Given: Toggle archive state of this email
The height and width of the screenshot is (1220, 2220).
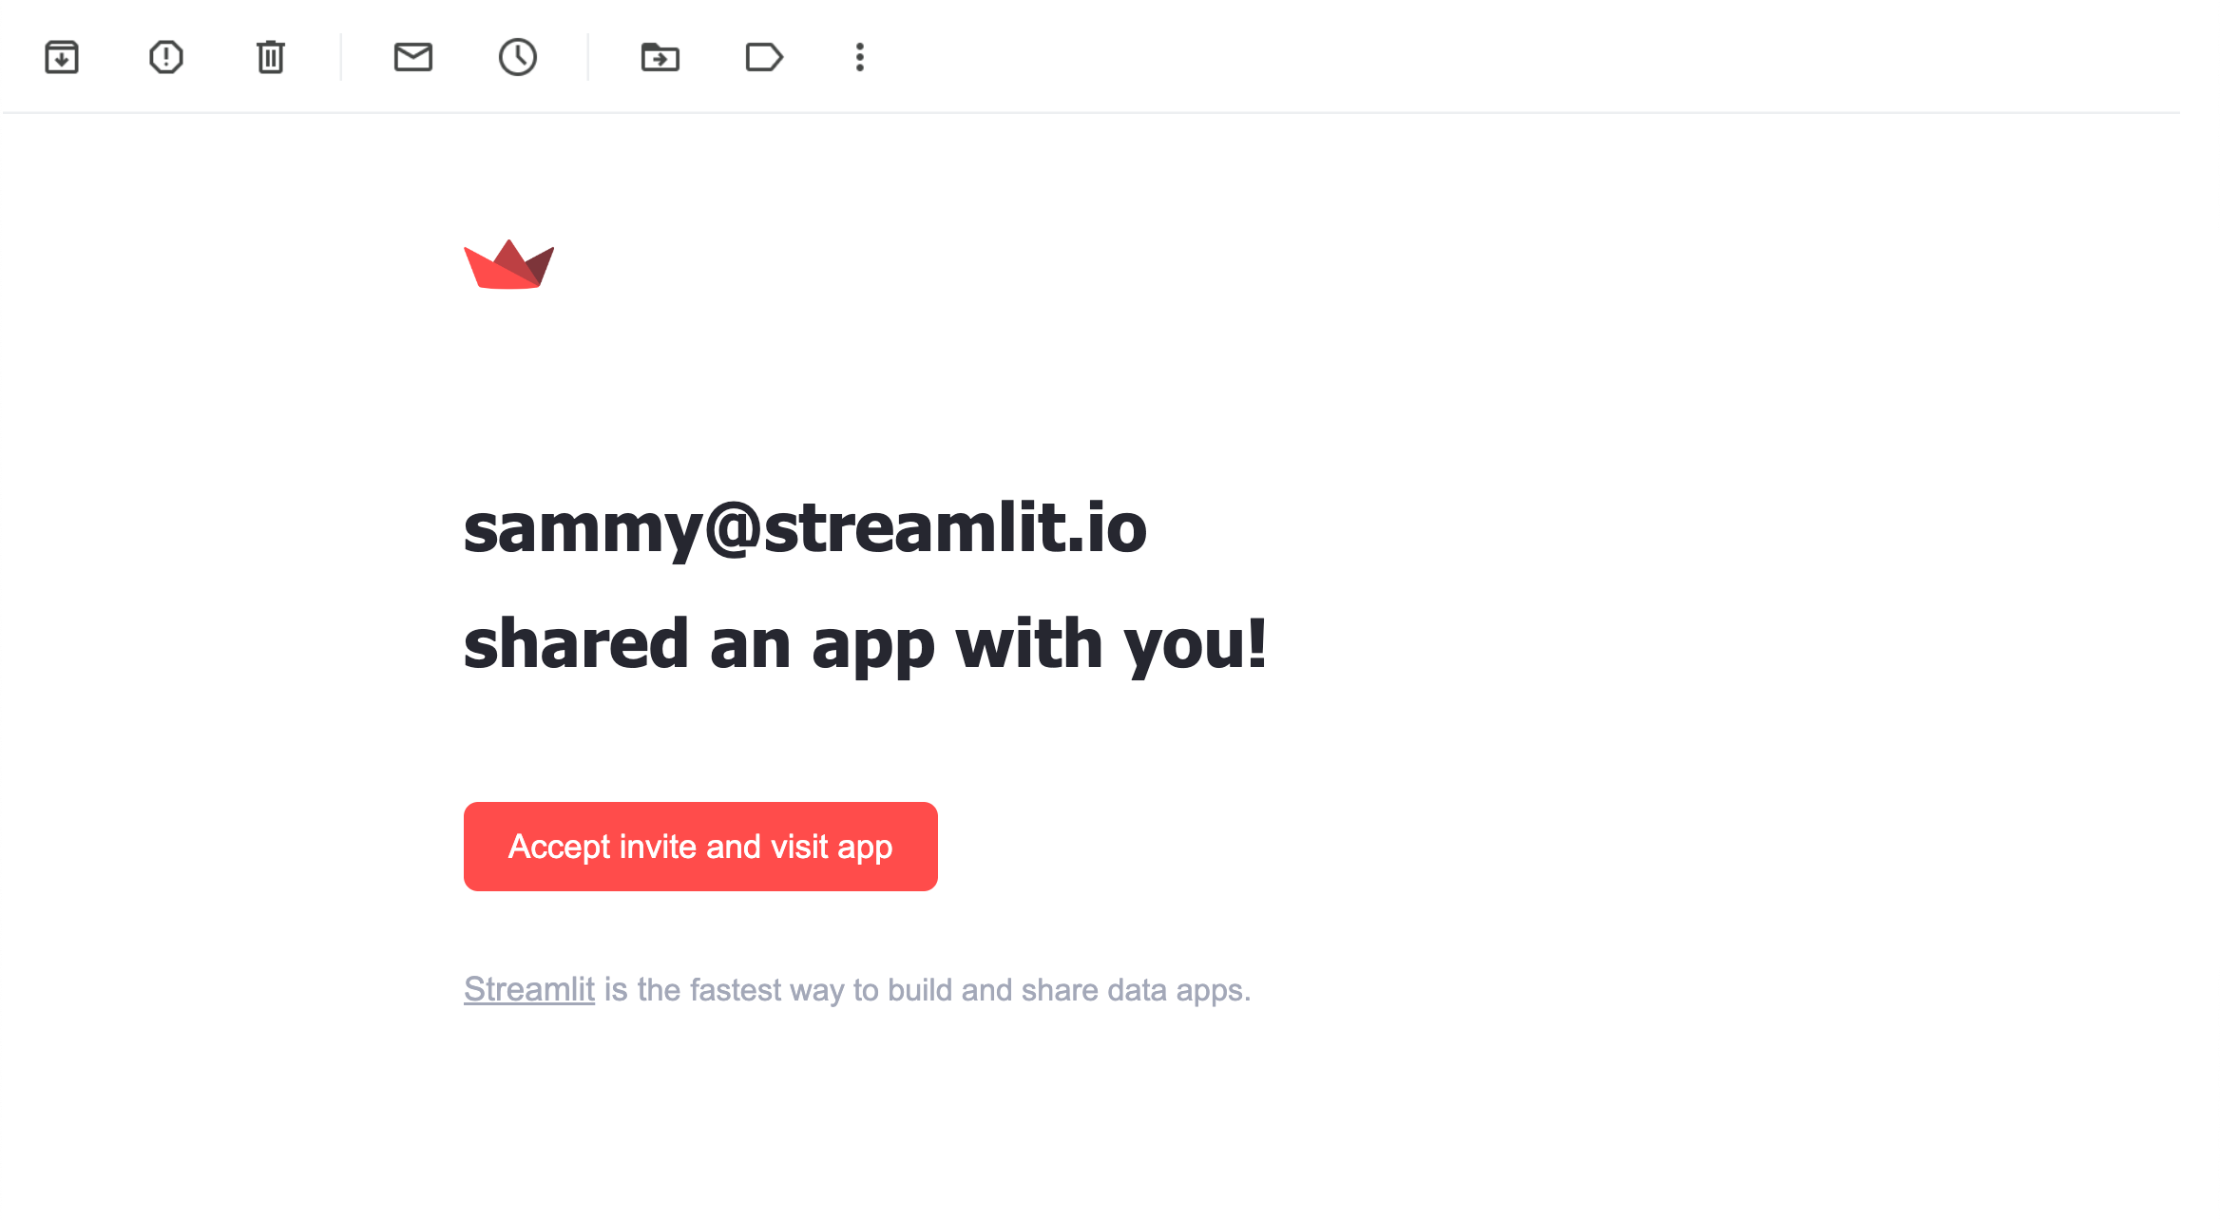Looking at the screenshot, I should click(x=60, y=56).
